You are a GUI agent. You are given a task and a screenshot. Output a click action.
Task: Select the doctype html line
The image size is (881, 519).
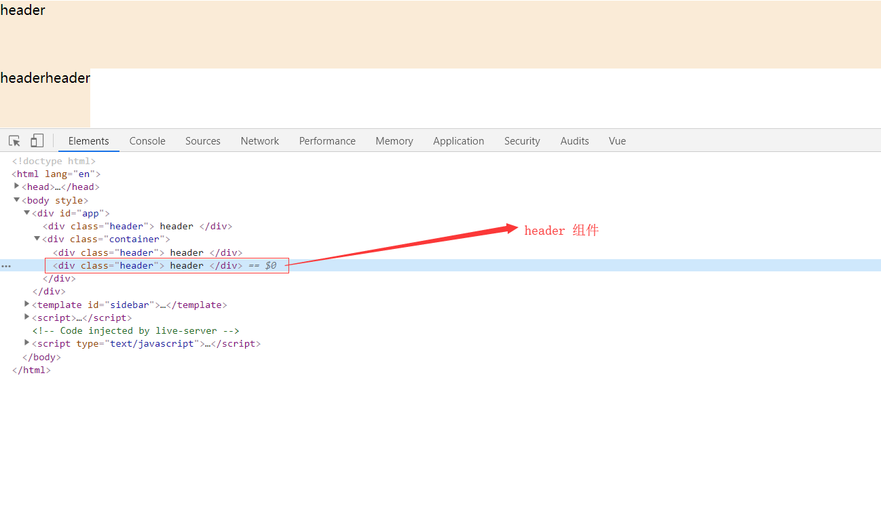click(x=54, y=161)
